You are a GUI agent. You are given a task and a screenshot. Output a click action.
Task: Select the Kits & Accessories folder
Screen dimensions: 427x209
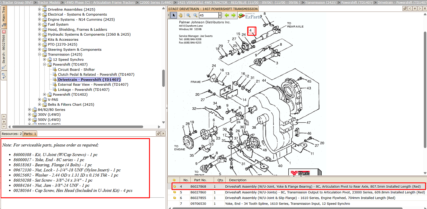[x=63, y=40]
